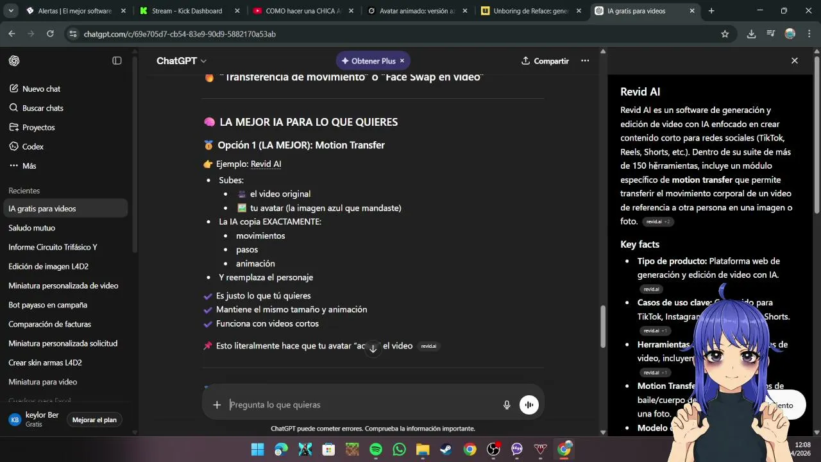This screenshot has height=462, width=821.
Task: Close the IA gratis para videos tab
Action: 692,11
